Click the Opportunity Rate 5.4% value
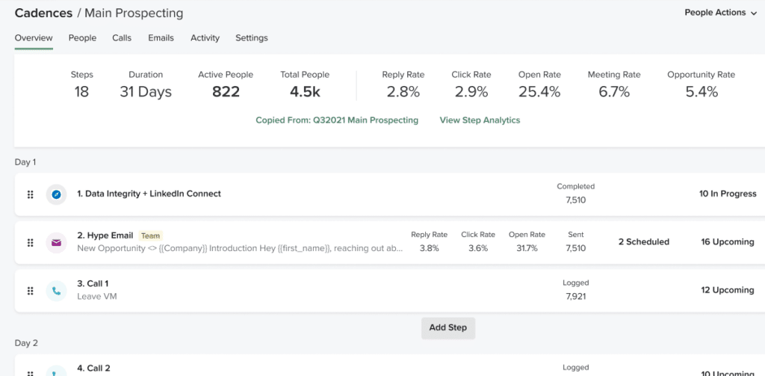 [701, 92]
